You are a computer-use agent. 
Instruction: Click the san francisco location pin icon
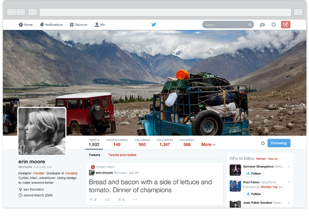tap(20, 190)
